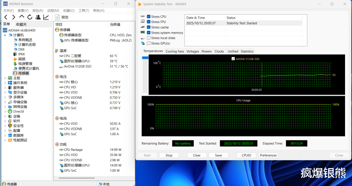Viewport: 352px width, 186px height.
Task: Click the 多媒体 speaker icon in the tree
Action: (x=10, y=97)
